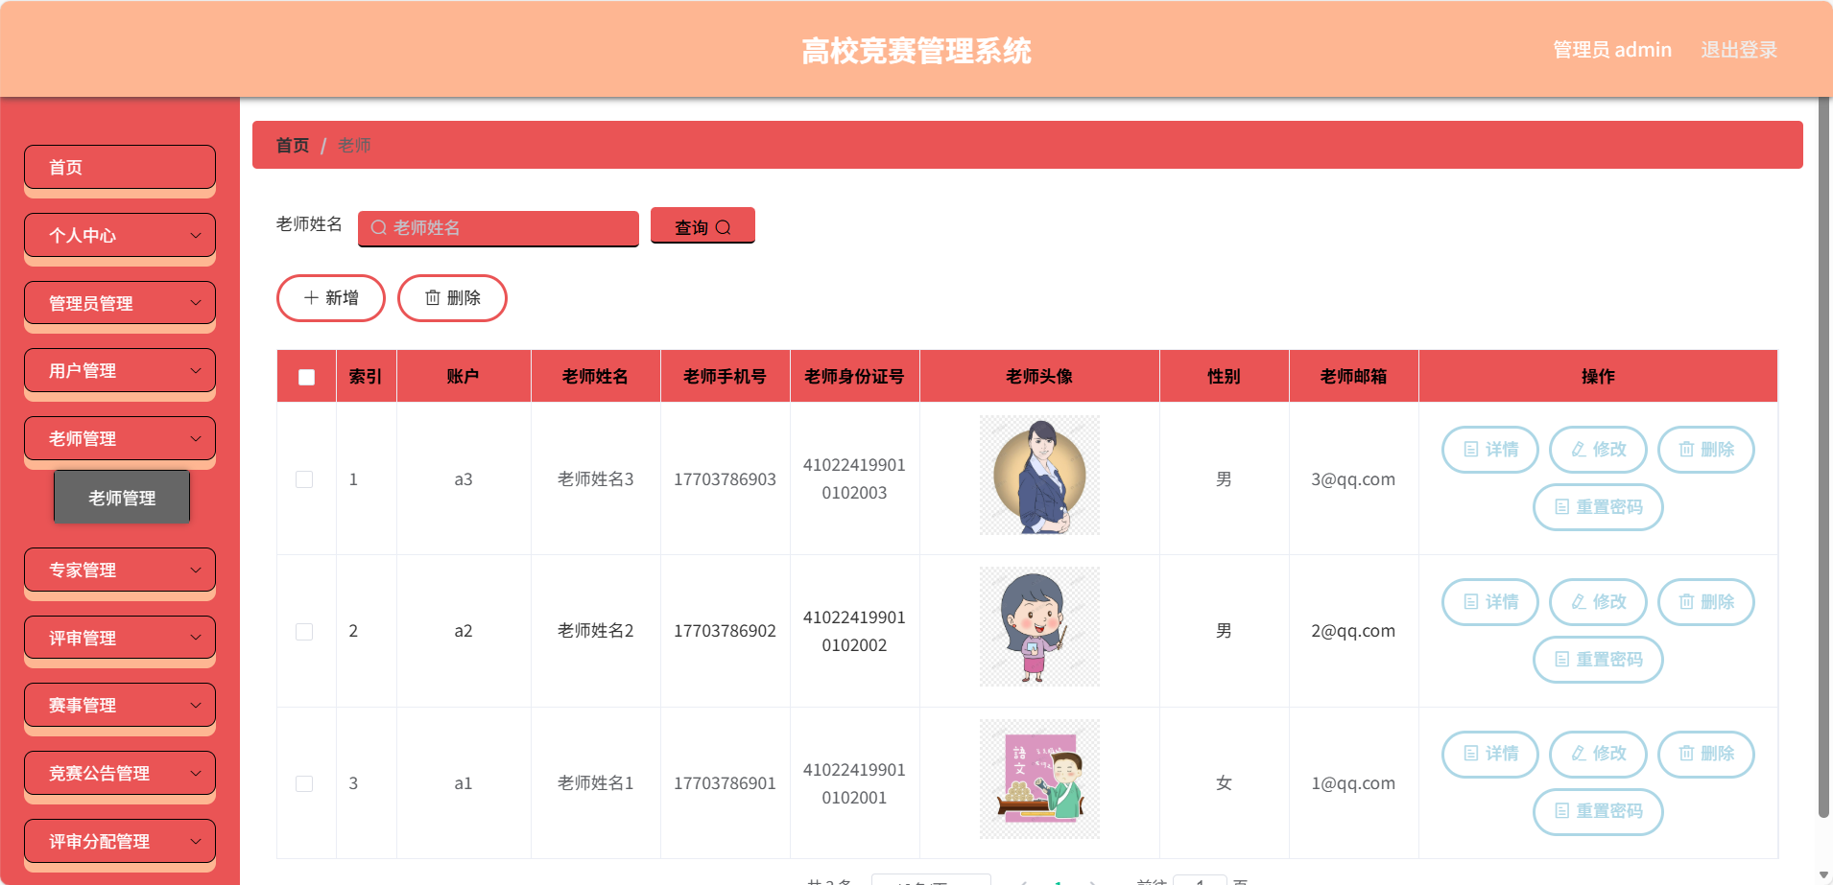Click 修改 pencil icon in row a2

coord(1579,602)
